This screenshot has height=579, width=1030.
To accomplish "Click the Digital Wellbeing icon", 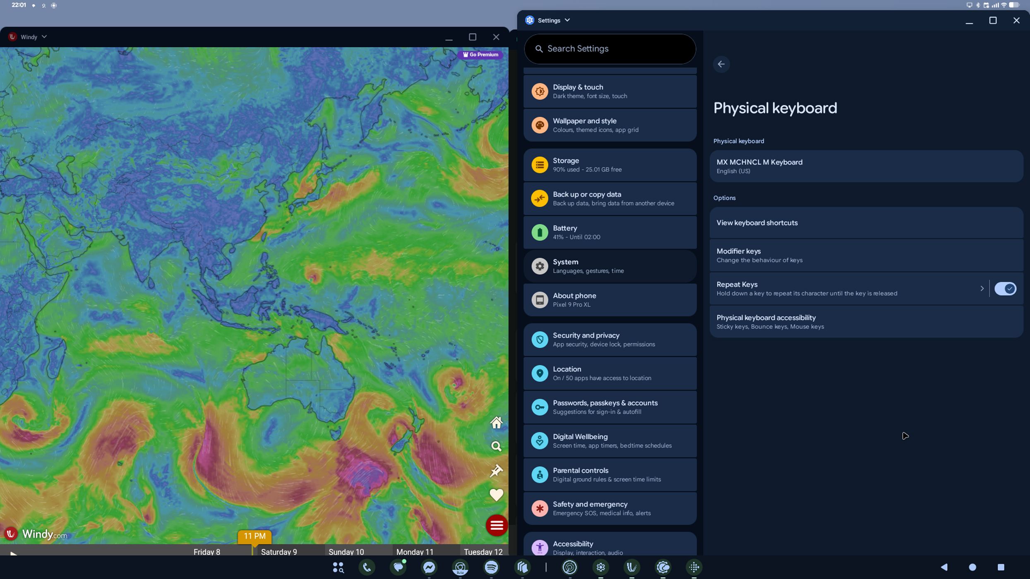I will [x=540, y=441].
